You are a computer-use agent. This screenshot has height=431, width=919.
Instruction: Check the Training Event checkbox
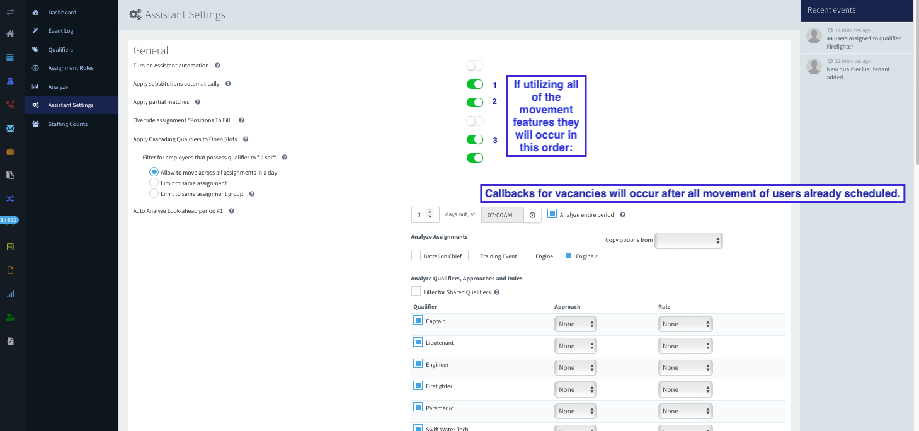pos(472,256)
